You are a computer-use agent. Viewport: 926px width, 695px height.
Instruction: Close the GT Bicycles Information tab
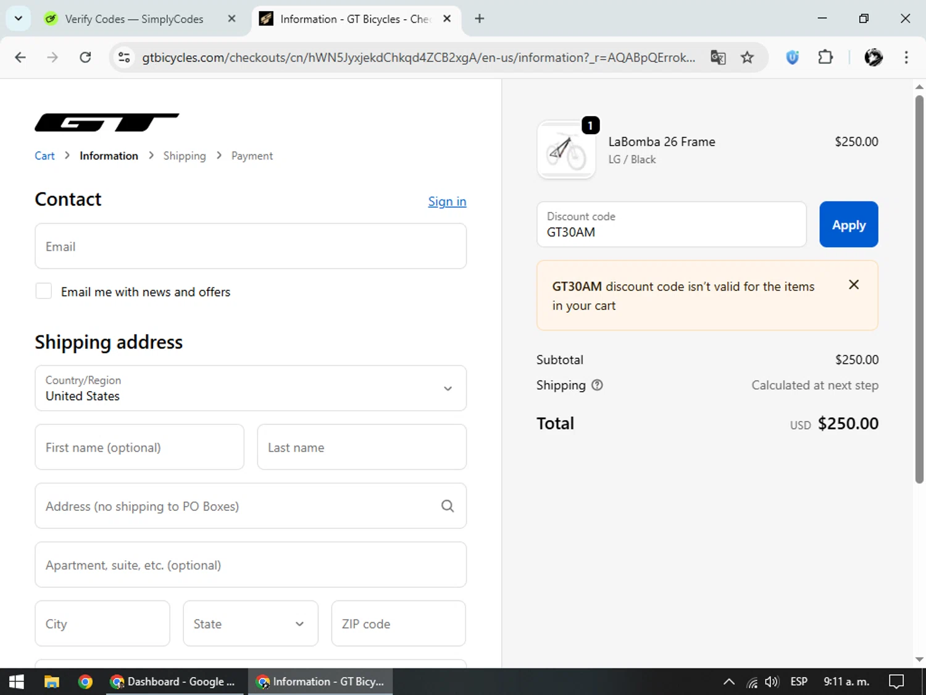point(447,19)
